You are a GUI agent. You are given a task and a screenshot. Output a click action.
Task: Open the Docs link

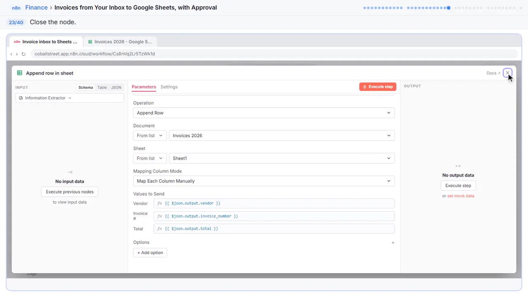493,73
